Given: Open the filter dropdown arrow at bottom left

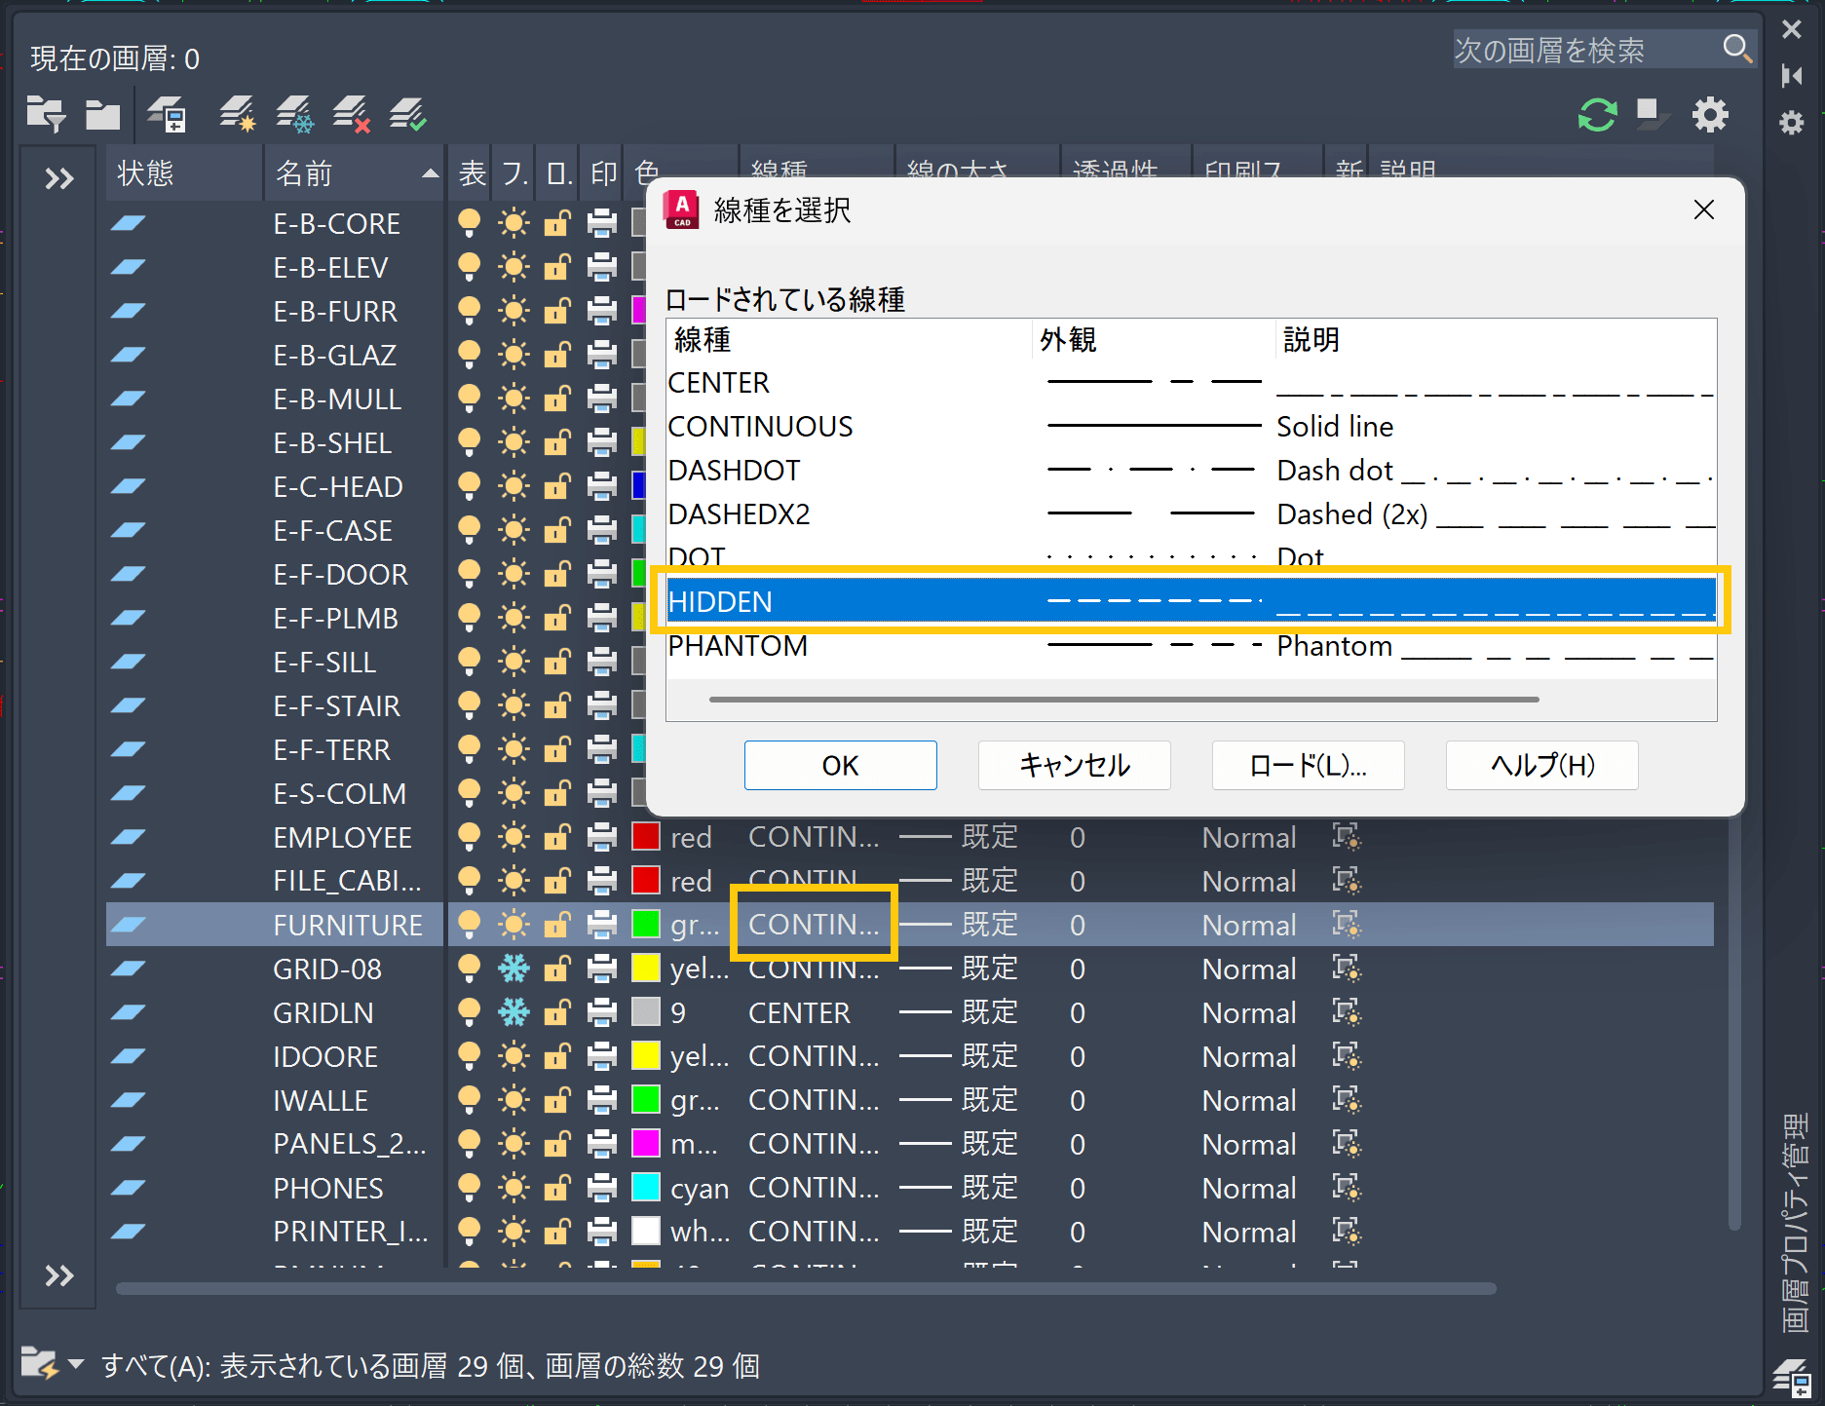Looking at the screenshot, I should tap(76, 1363).
